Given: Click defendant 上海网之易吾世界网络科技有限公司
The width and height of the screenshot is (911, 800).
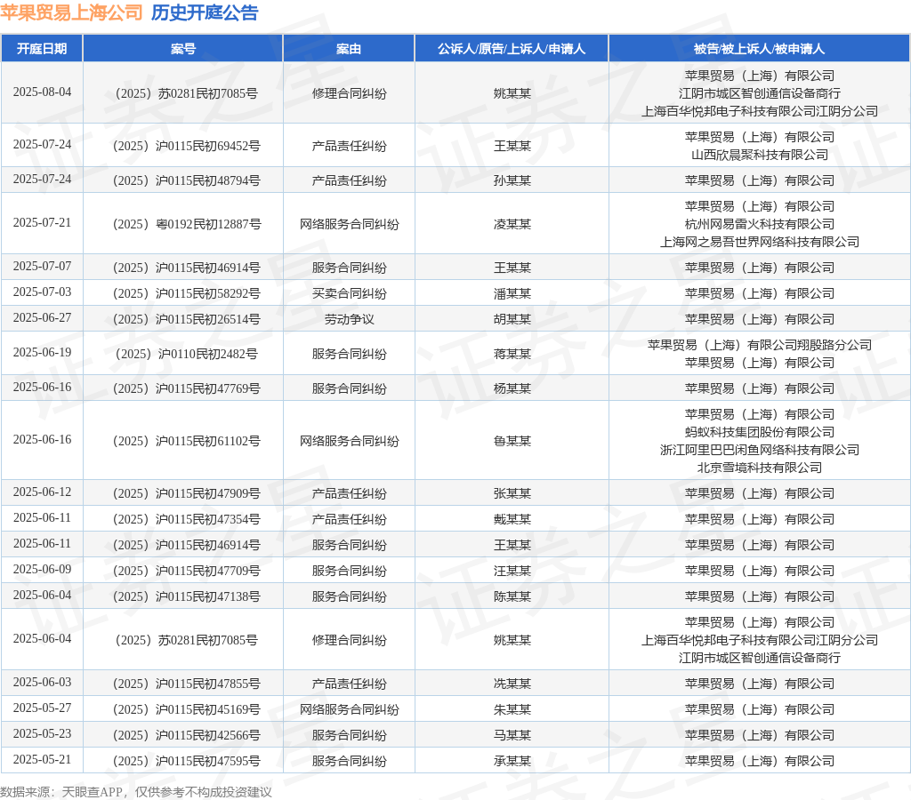Looking at the screenshot, I should click(x=760, y=242).
